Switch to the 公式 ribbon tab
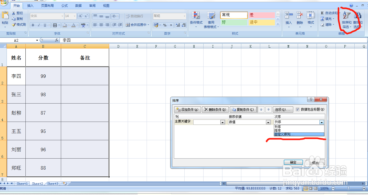Image resolution: width=368 pixels, height=195 pixels. coord(65,6)
